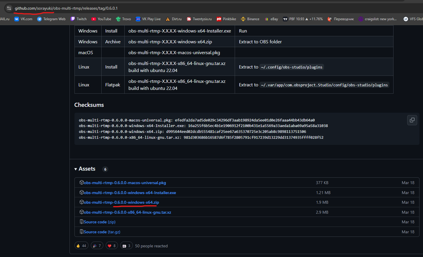Screen dimensions: 423x257
Task: Collapse the Assets section
Action: tap(85, 169)
